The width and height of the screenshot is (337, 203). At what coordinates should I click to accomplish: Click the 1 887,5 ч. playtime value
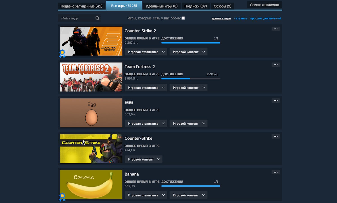pyautogui.click(x=131, y=79)
